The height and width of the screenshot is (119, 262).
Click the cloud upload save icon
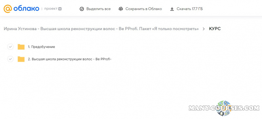click(121, 9)
